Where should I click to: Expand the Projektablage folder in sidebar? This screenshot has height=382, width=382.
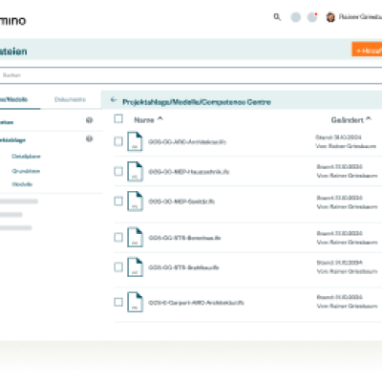[12, 140]
